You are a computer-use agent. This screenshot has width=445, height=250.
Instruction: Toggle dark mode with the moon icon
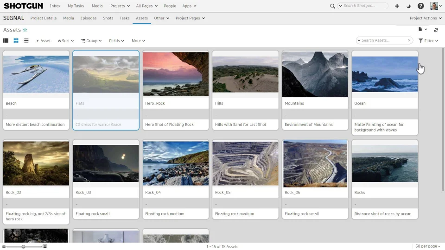(x=408, y=6)
